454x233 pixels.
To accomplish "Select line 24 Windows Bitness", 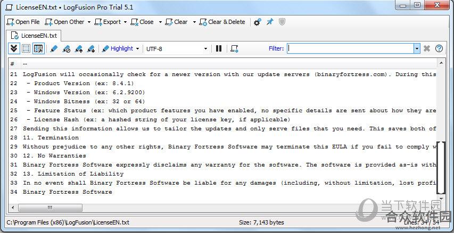I will [223, 101].
